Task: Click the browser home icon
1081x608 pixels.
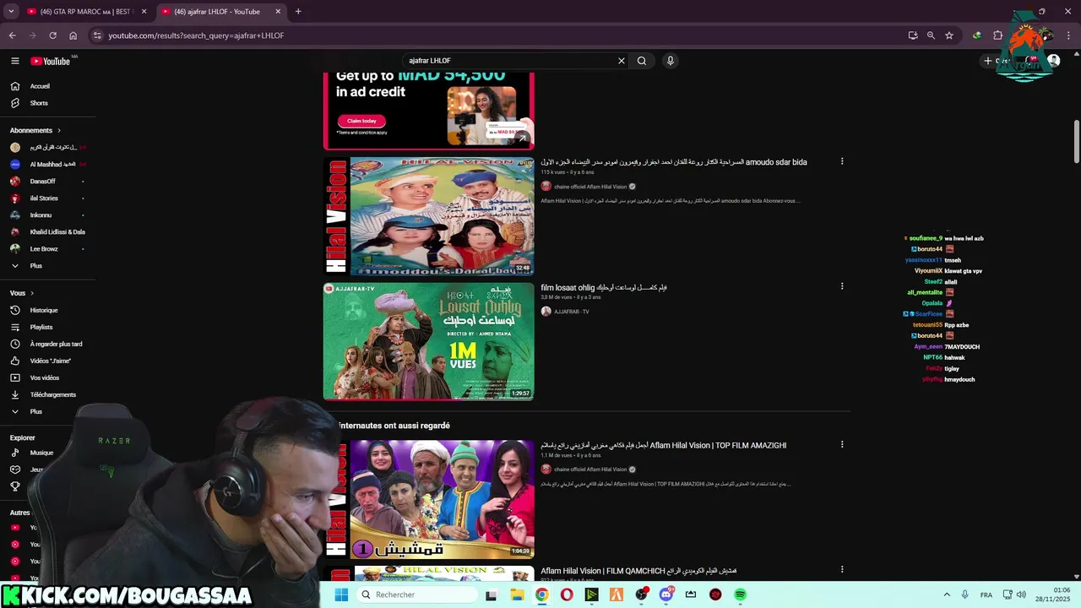Action: click(73, 35)
